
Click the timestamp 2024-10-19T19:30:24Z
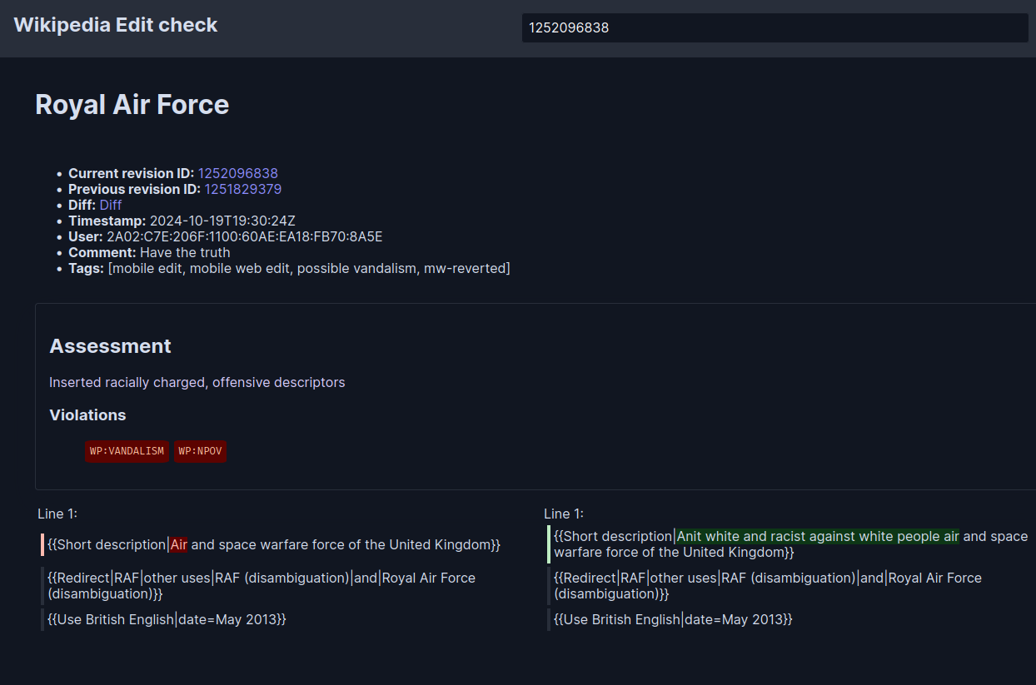(222, 221)
